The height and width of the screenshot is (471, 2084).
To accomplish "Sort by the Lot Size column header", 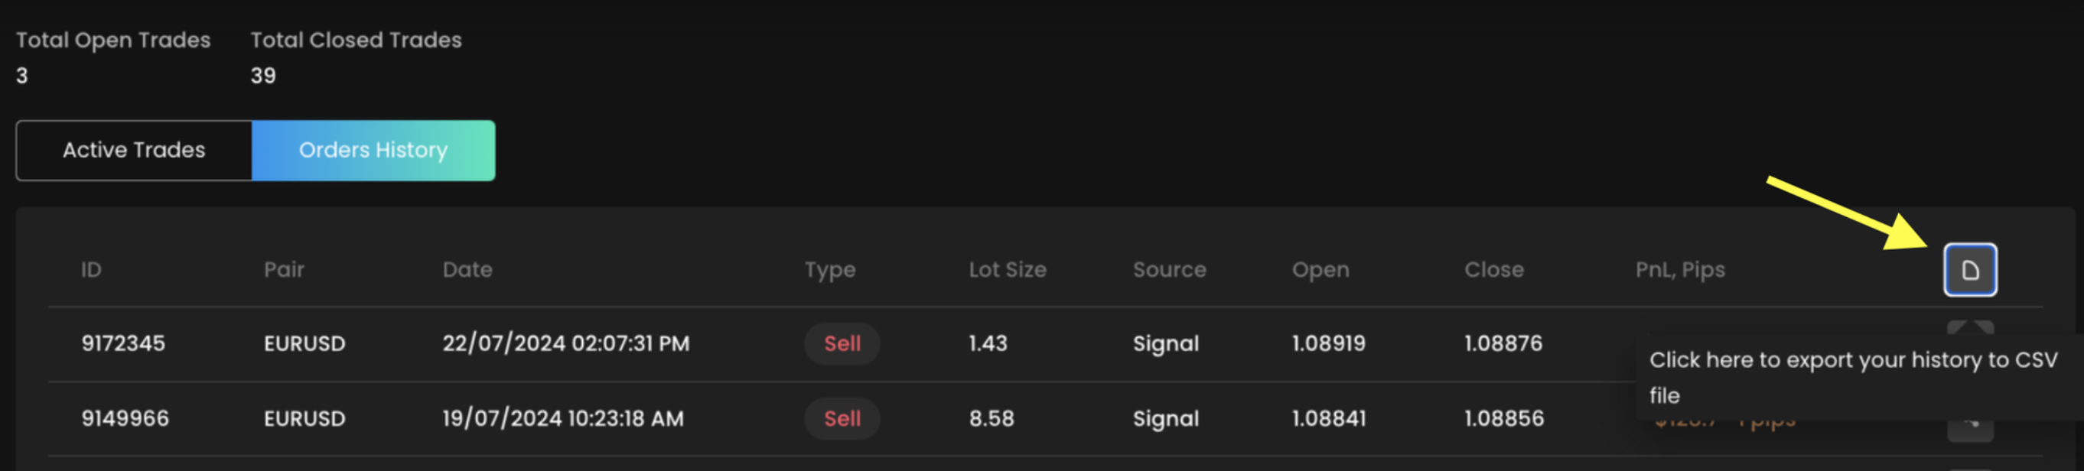I will [x=1008, y=270].
